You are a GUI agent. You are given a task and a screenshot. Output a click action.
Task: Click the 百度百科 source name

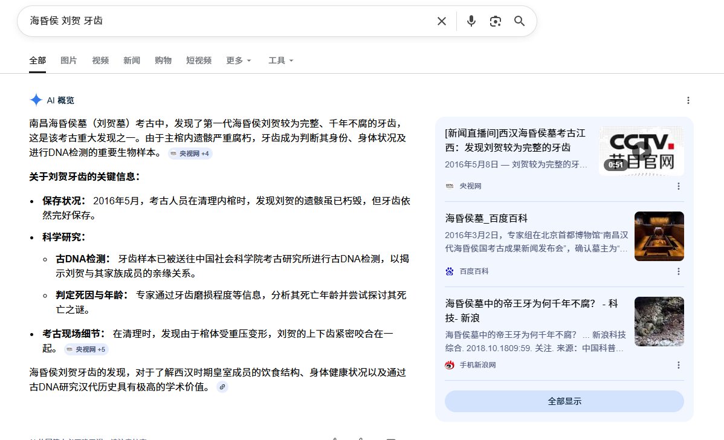pyautogui.click(x=474, y=271)
